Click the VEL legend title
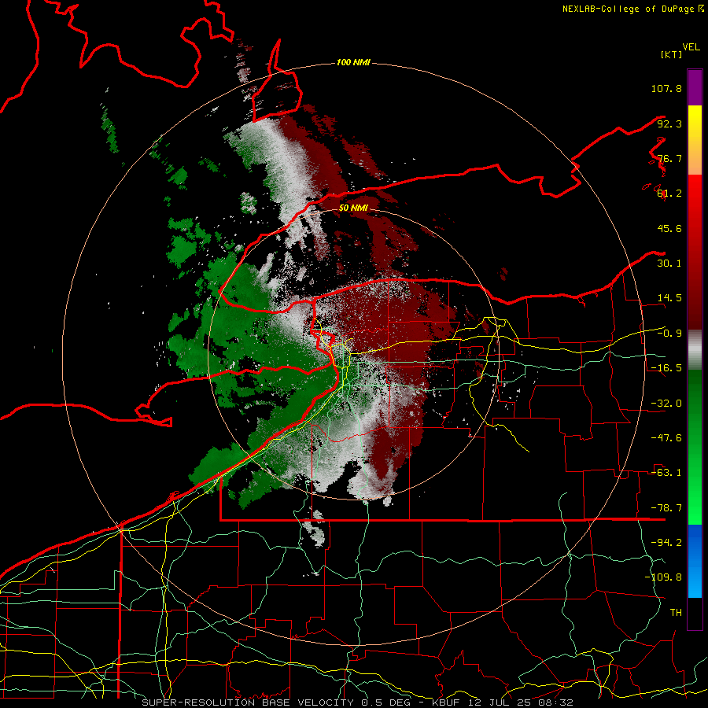 pos(691,47)
